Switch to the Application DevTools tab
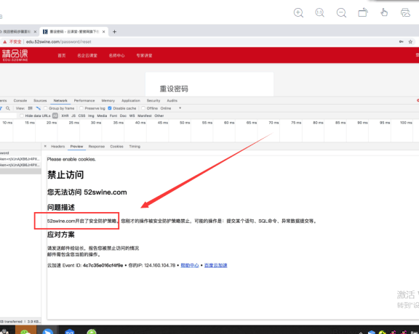Viewport: 419px width, 334px height. 131,101
